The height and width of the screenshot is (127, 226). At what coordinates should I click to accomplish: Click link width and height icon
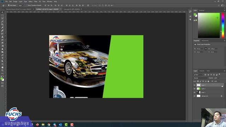(x=206, y=49)
